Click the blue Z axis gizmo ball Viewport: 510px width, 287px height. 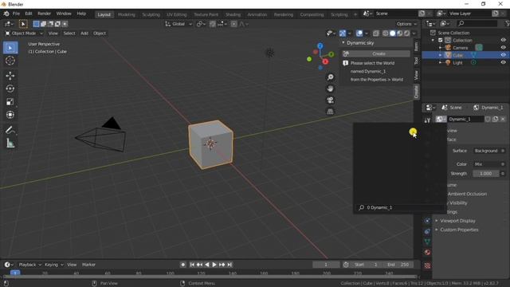pyautogui.click(x=320, y=46)
